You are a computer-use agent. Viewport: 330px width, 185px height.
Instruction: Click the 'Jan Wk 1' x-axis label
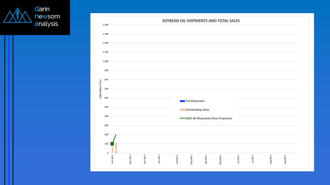(x=159, y=159)
